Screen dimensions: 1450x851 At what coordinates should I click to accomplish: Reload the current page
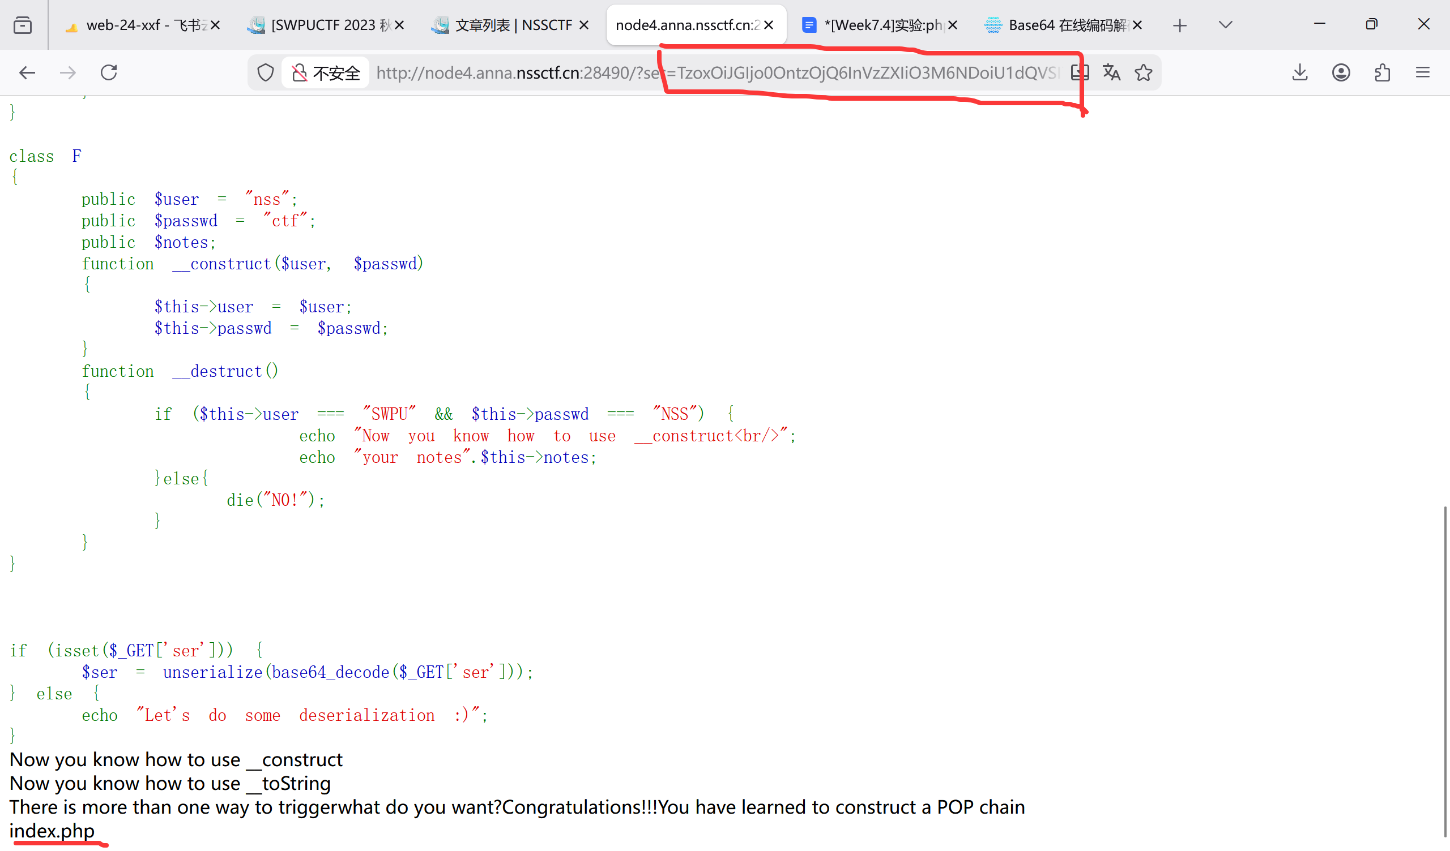point(109,73)
